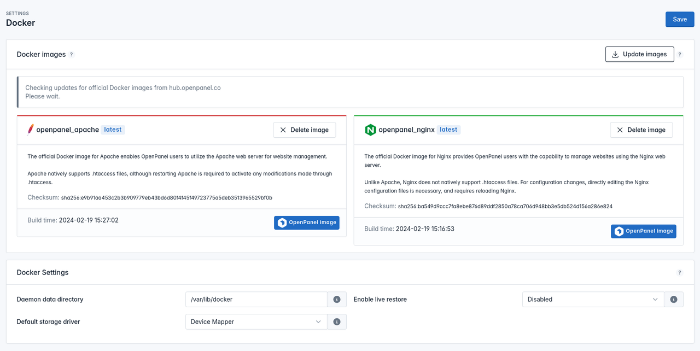The width and height of the screenshot is (700, 351).
Task: Select the Apache checksum sha256 value
Action: point(167,197)
